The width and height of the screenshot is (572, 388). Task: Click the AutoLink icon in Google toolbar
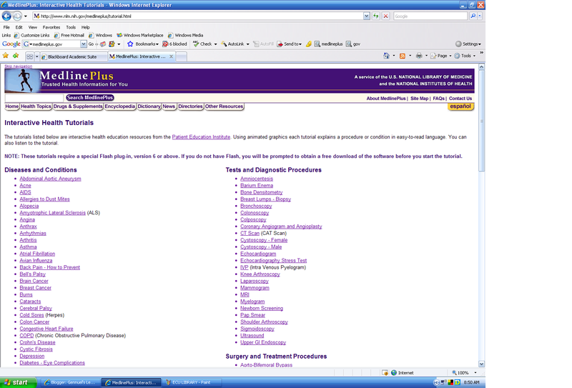[x=224, y=44]
